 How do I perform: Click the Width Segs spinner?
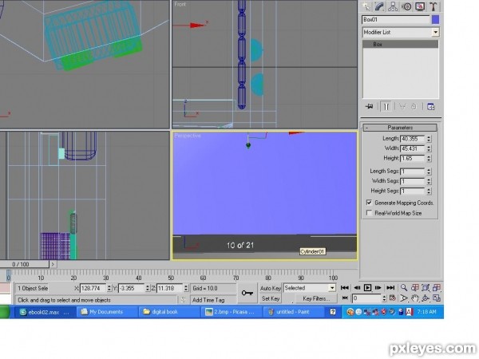(x=429, y=181)
